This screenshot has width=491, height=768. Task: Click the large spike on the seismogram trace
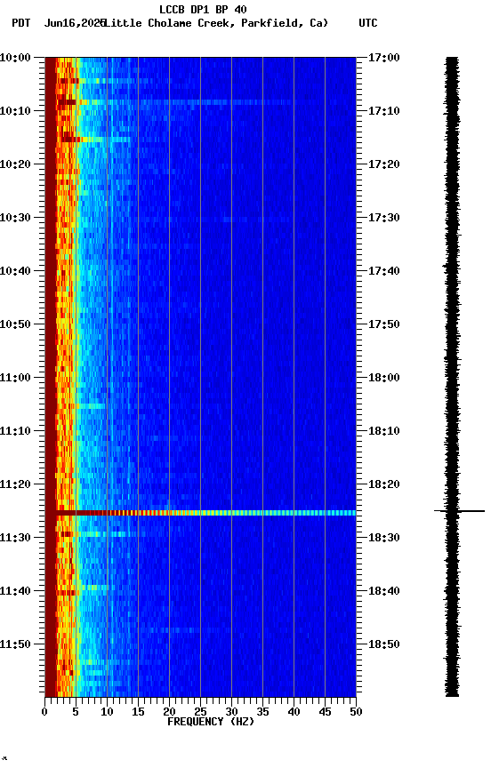pos(459,511)
